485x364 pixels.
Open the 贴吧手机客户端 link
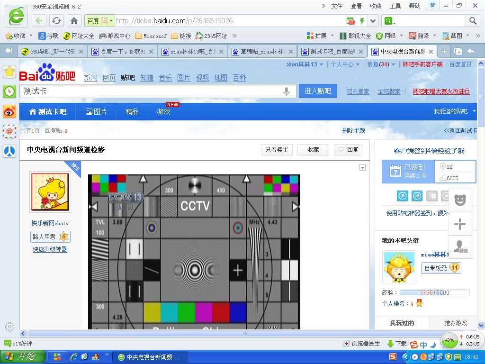click(422, 64)
